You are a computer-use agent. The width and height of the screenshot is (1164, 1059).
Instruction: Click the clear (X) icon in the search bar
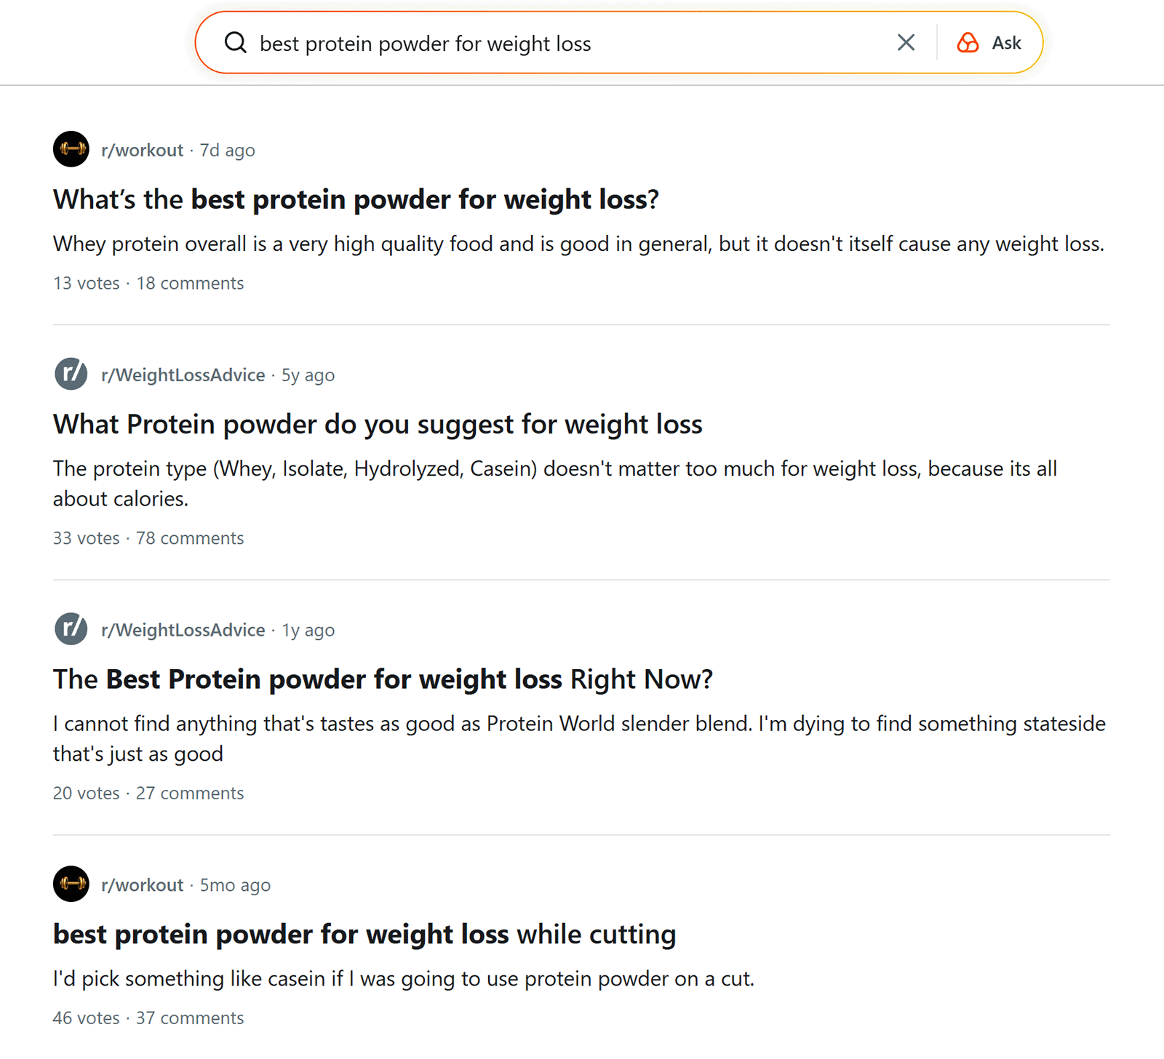(x=905, y=43)
